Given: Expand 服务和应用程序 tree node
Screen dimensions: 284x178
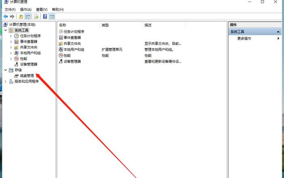Looking at the screenshot, I should (5, 81).
